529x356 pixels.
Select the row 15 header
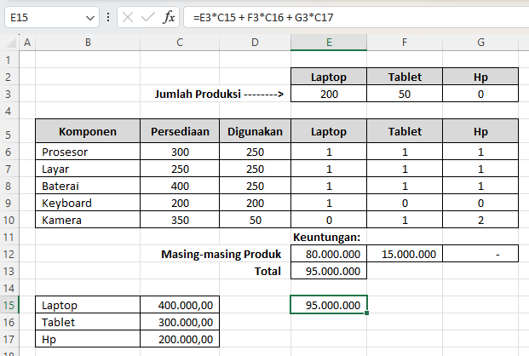click(x=10, y=304)
